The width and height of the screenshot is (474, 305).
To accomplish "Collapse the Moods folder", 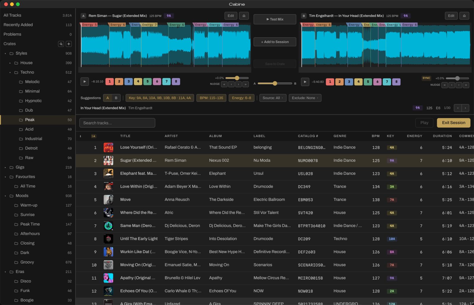I will tap(5, 196).
